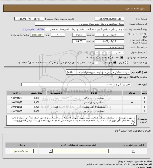Click the الزامی بودن ارائه مجوز header

pyautogui.click(x=133, y=145)
